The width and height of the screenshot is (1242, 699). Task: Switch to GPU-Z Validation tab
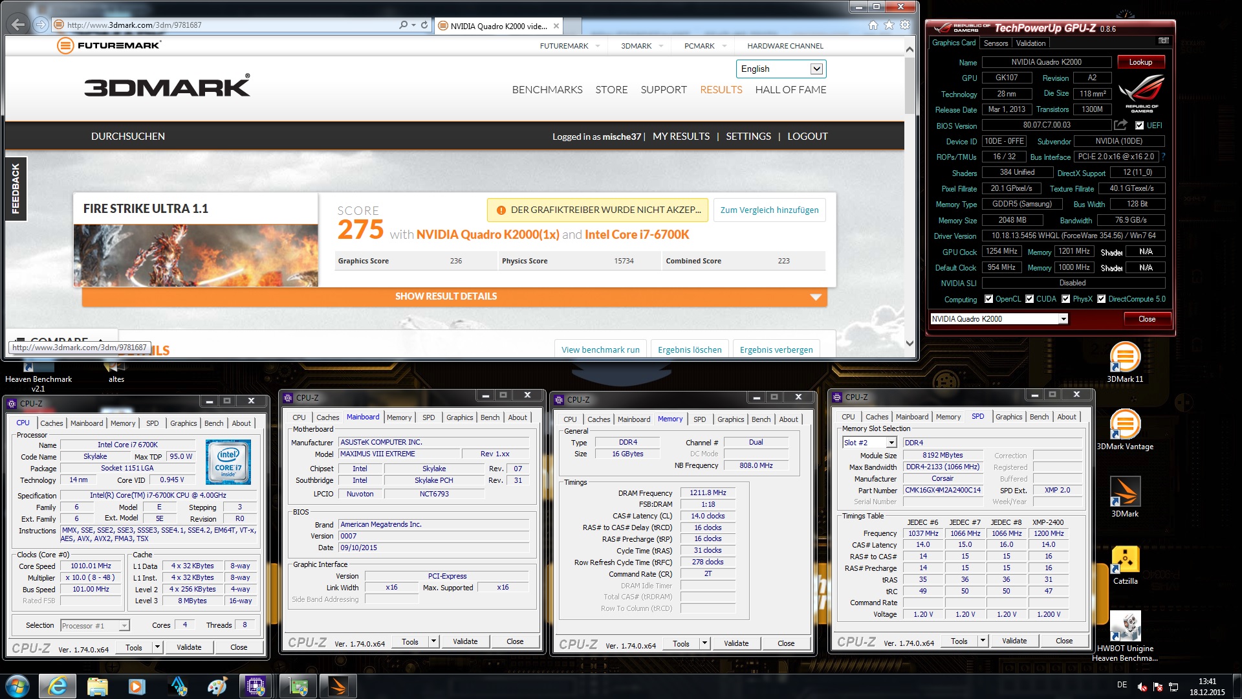click(x=1030, y=43)
